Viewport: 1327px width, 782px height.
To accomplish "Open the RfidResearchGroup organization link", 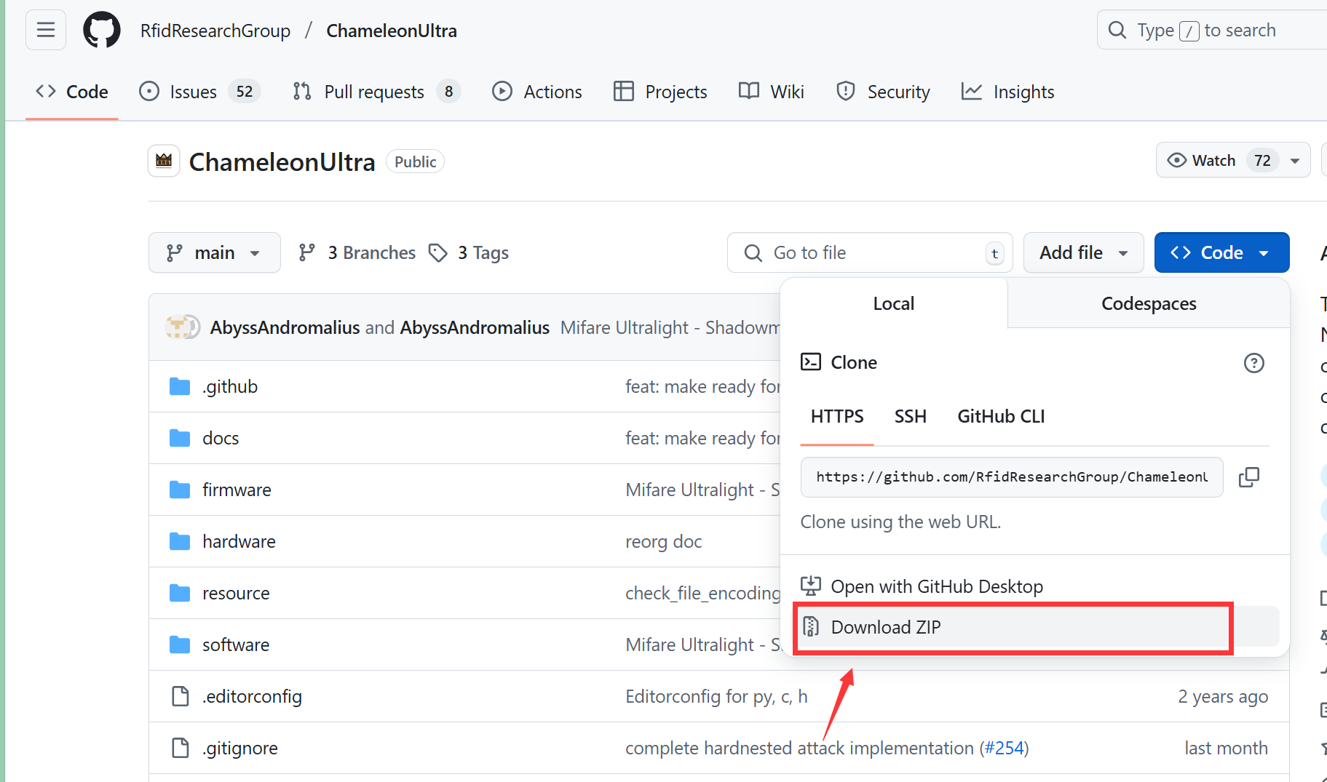I will (x=215, y=31).
